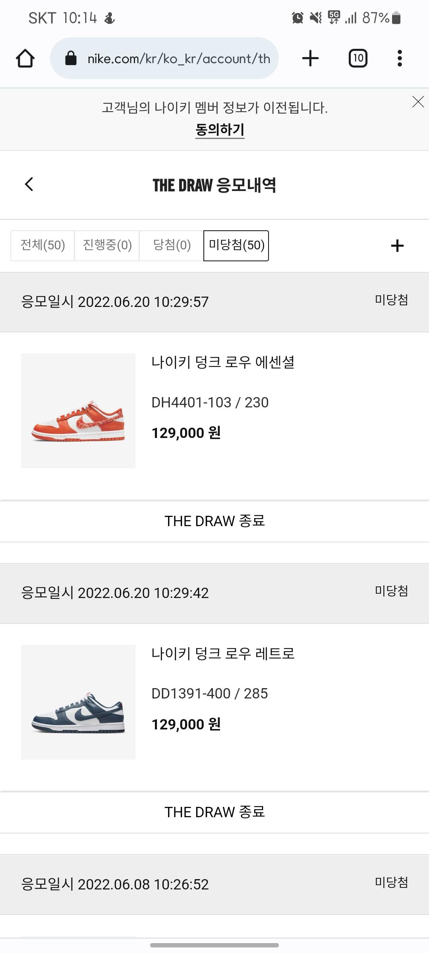Expand filters with the plus icon beside tabs
The image size is (429, 953).
(x=397, y=246)
